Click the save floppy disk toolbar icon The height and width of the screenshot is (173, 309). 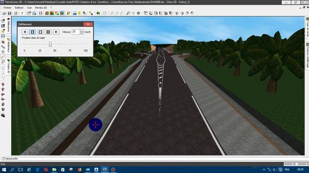coord(10,13)
